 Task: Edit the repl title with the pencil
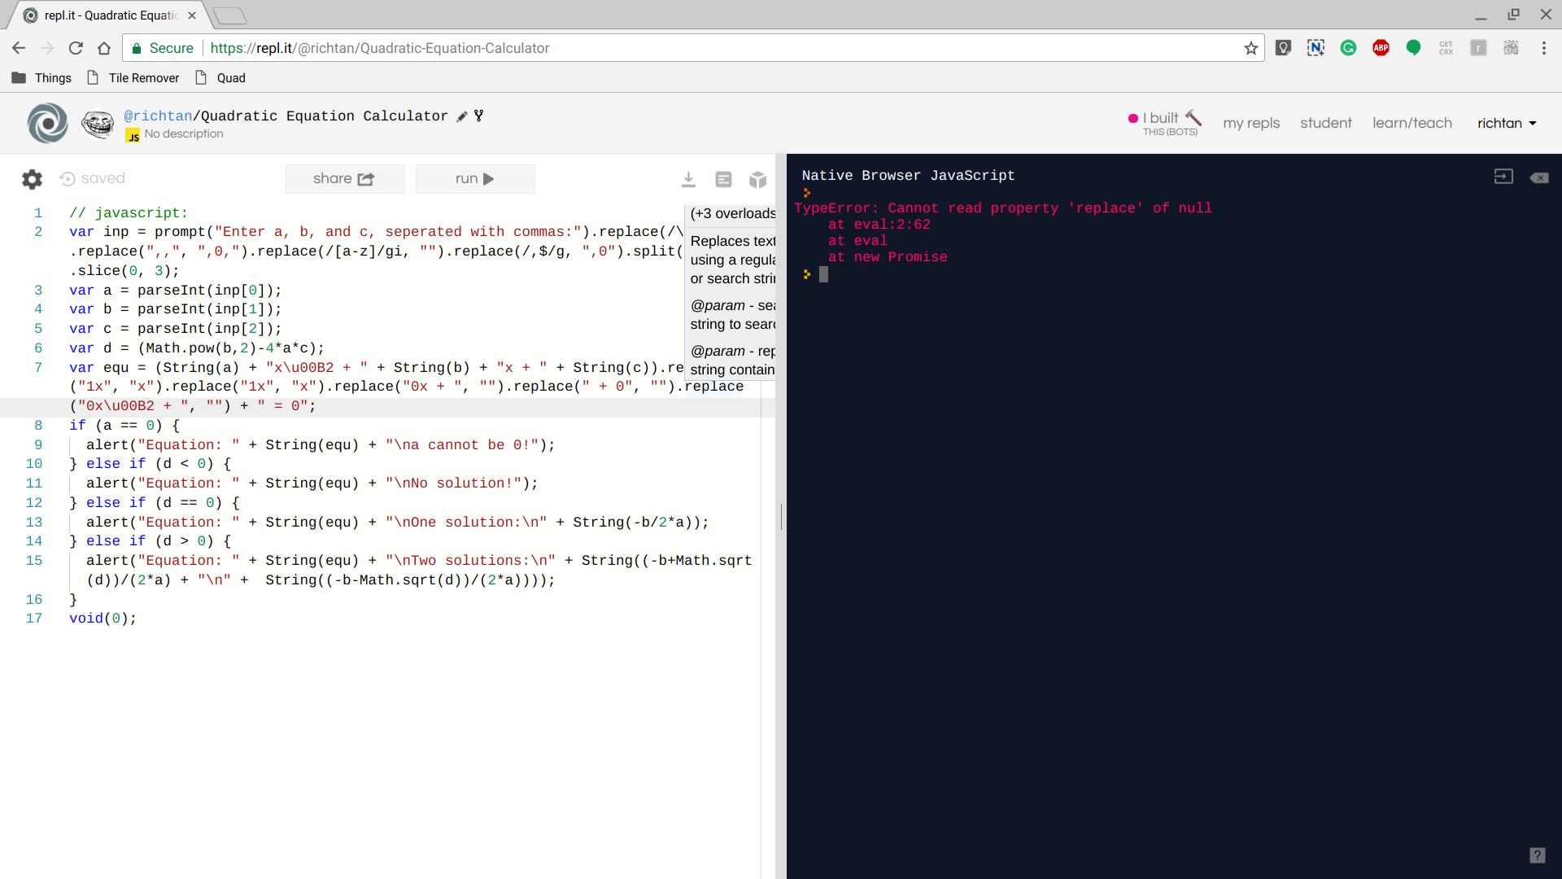point(462,116)
